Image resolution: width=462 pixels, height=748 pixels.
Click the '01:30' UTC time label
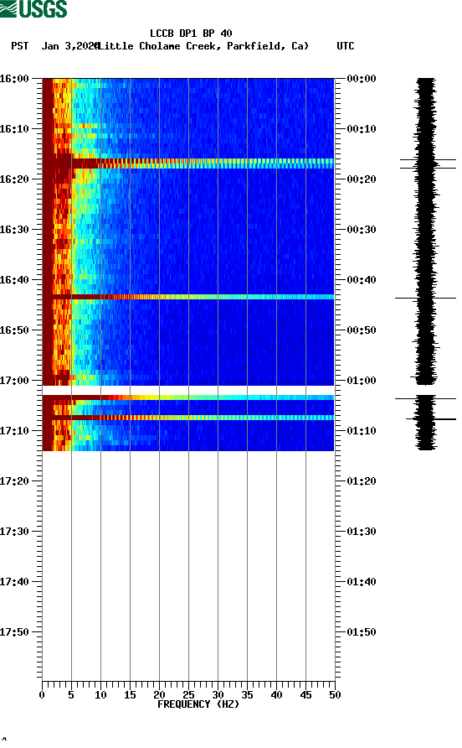362,532
